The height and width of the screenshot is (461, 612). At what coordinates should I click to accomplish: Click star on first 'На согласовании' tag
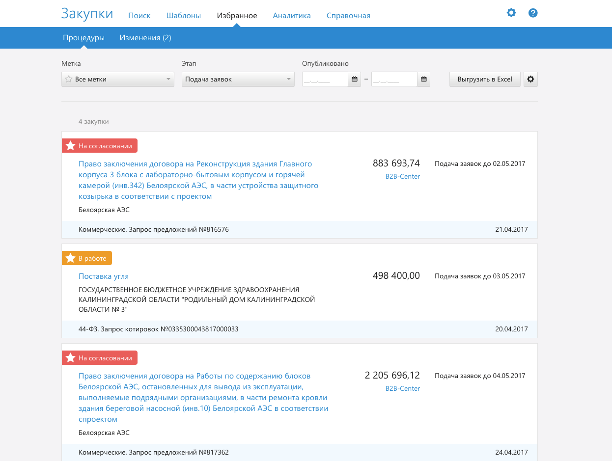point(71,146)
